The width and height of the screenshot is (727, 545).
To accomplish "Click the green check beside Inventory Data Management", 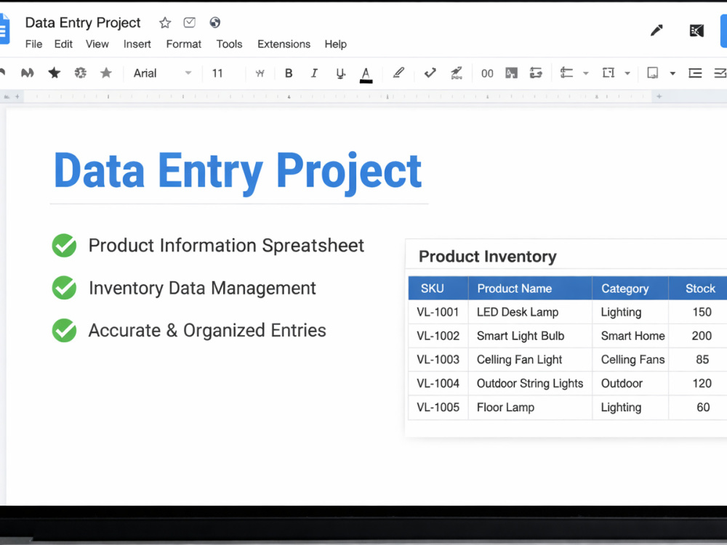I will pyautogui.click(x=64, y=288).
